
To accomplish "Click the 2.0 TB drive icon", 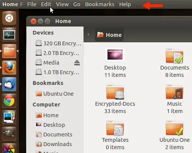I will (x=39, y=53).
